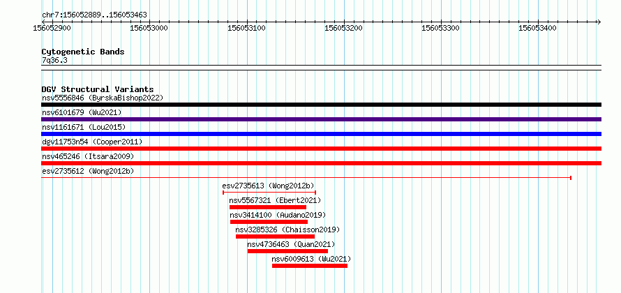Select the purple nsv6101679 variant bar

(x=321, y=119)
